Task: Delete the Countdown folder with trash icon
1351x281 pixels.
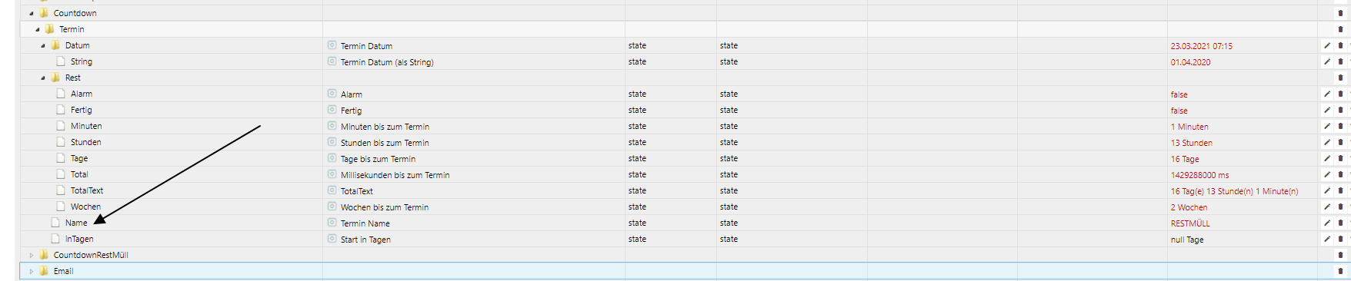Action: (1340, 13)
